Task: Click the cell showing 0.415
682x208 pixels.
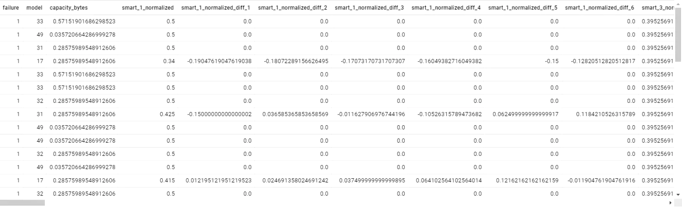Action: [x=166, y=181]
